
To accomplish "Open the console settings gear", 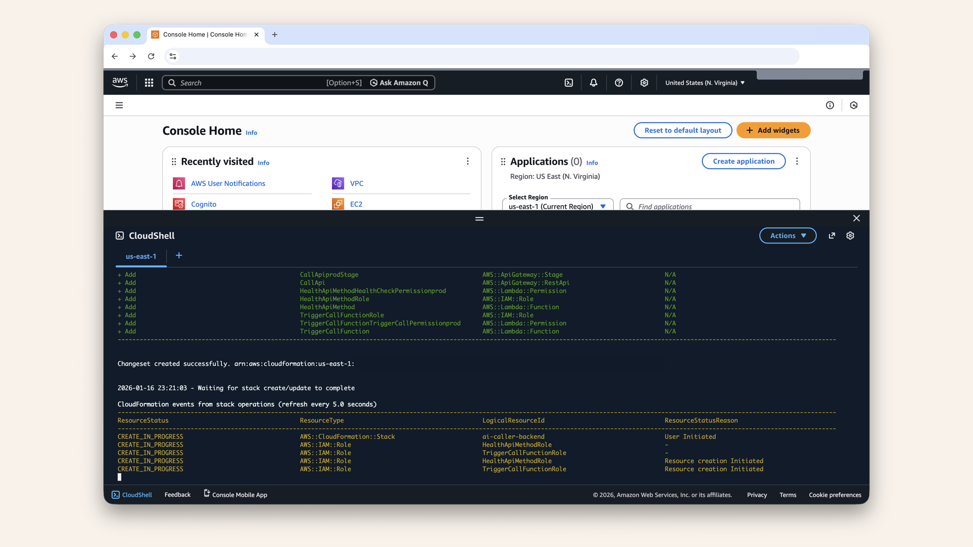I will click(644, 83).
